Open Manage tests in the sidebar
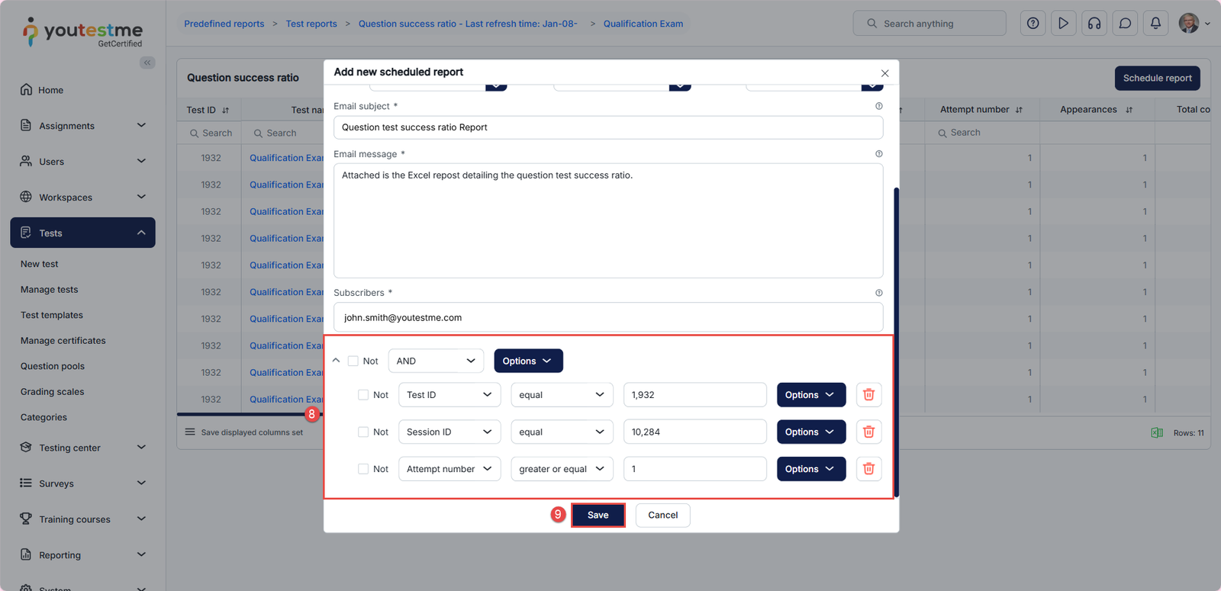Viewport: 1221px width, 591px height. (x=50, y=290)
